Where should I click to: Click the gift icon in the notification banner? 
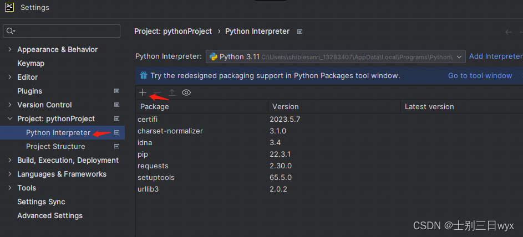[144, 75]
